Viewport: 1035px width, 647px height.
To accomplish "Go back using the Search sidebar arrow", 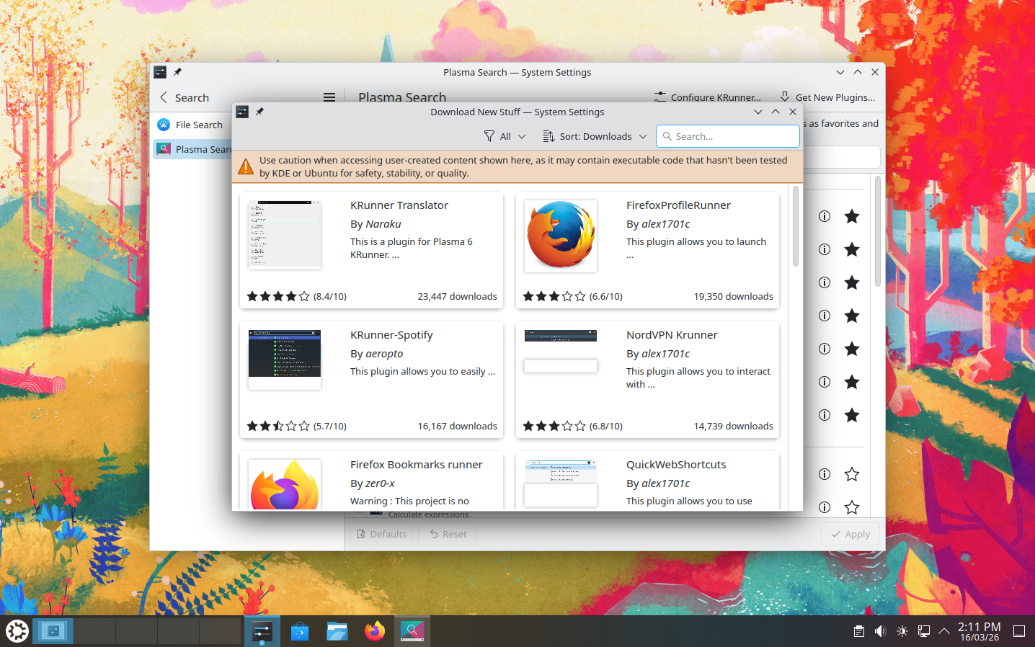I will coord(164,97).
